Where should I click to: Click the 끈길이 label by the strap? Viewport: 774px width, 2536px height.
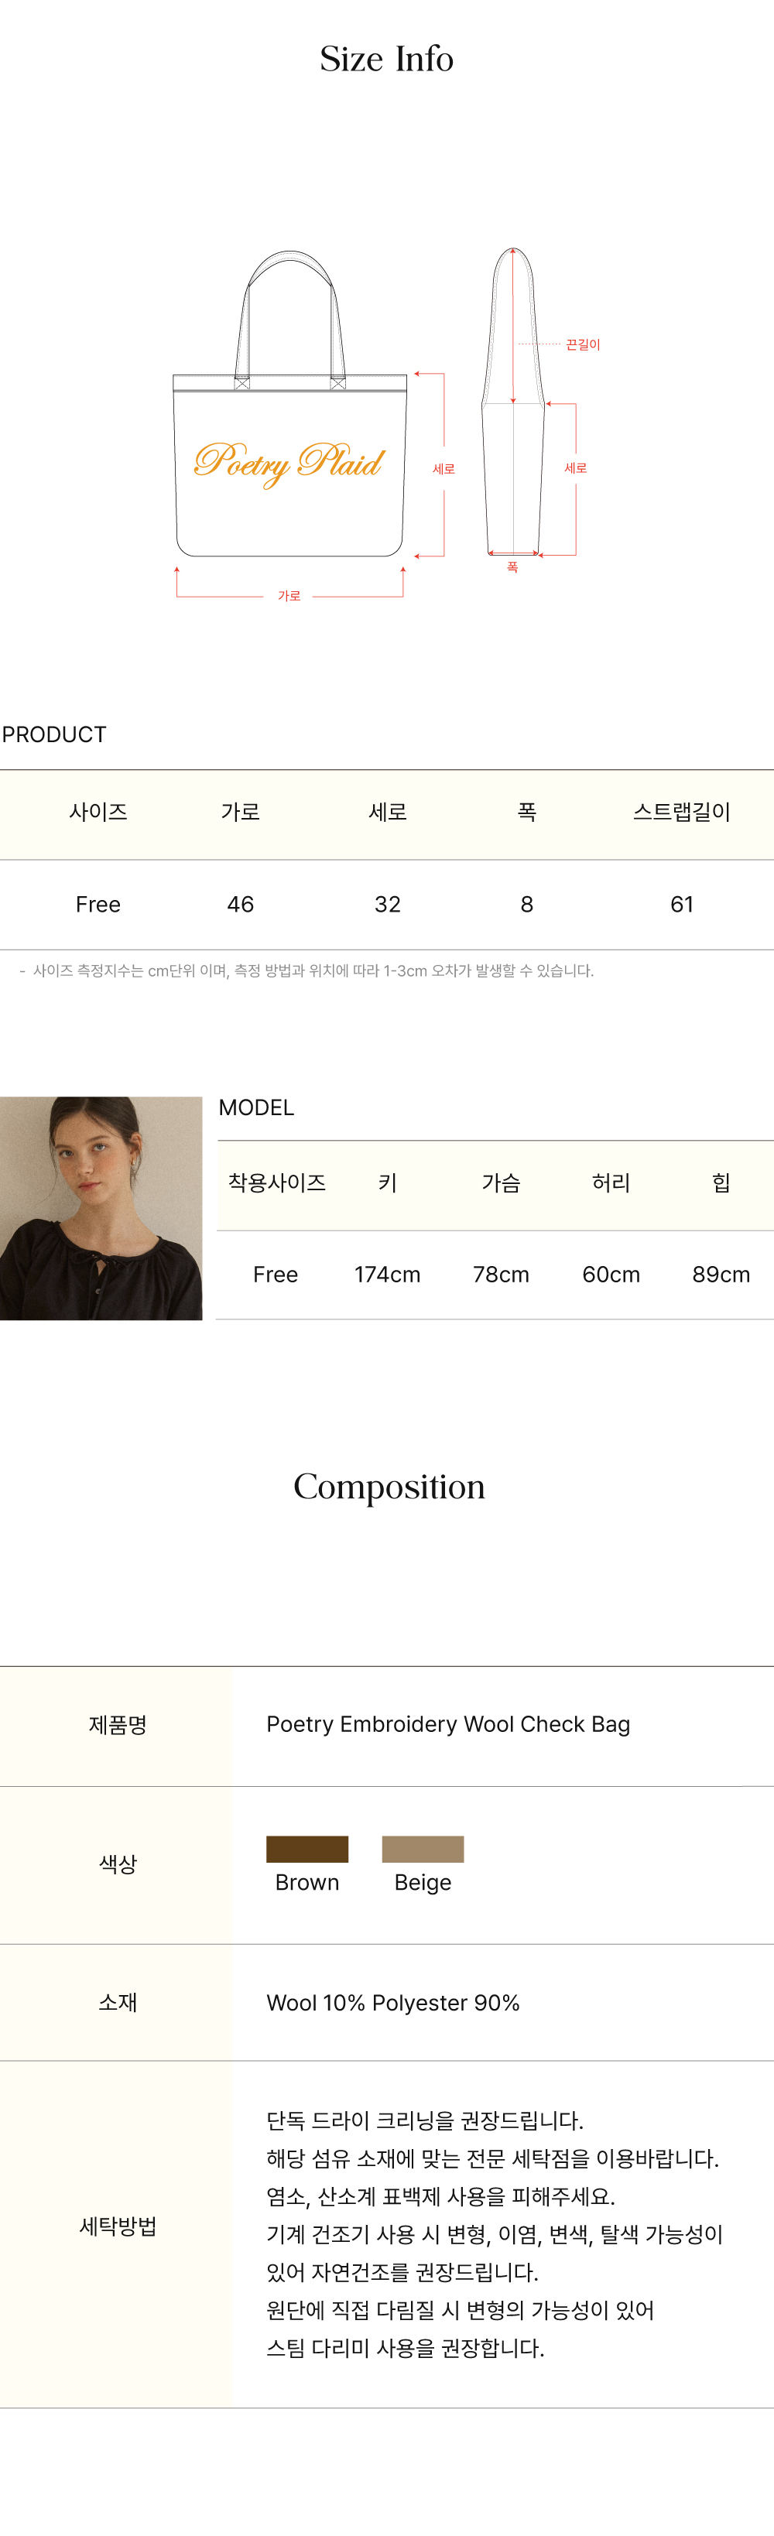[582, 344]
